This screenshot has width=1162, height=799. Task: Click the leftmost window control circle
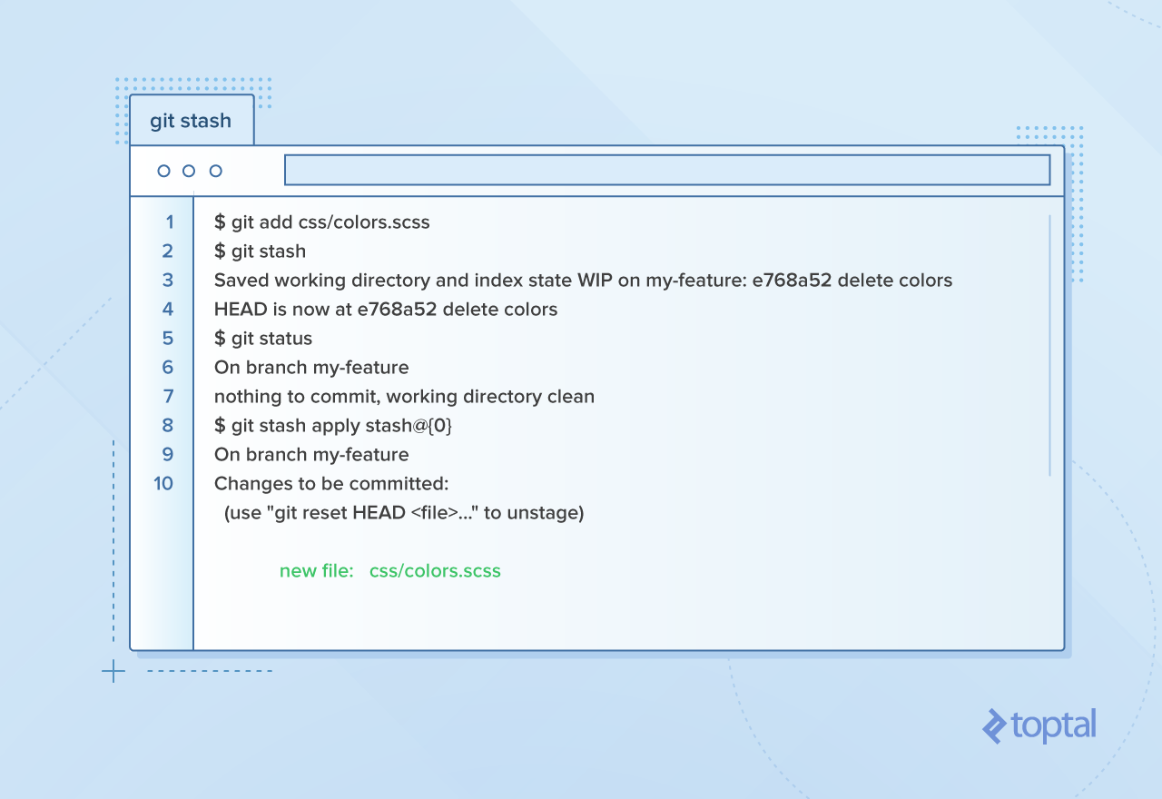coord(163,171)
